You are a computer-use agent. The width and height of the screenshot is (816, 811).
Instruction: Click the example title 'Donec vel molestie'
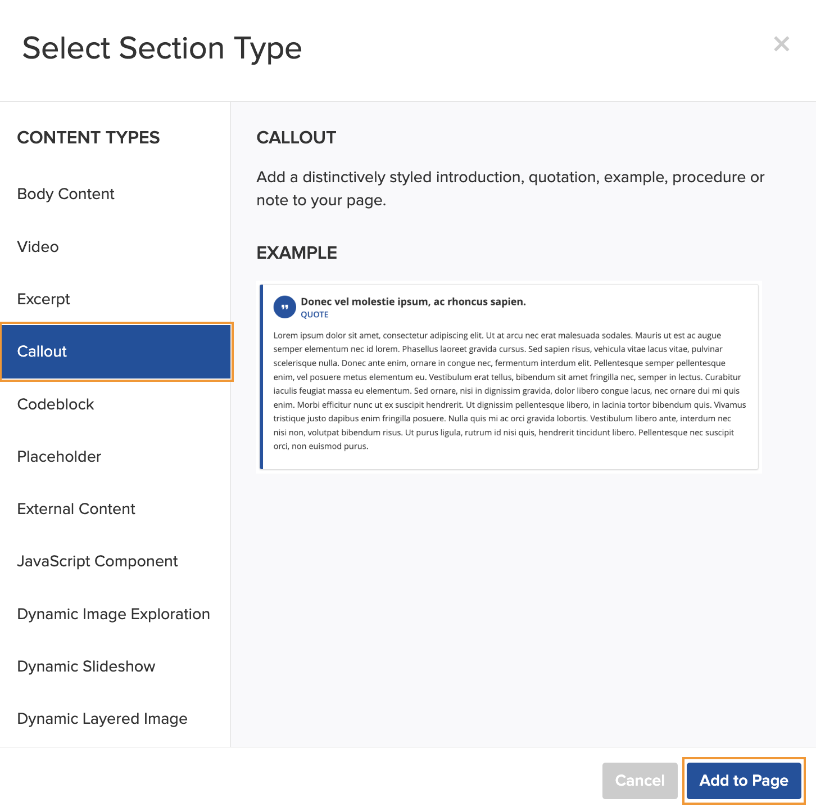[413, 301]
